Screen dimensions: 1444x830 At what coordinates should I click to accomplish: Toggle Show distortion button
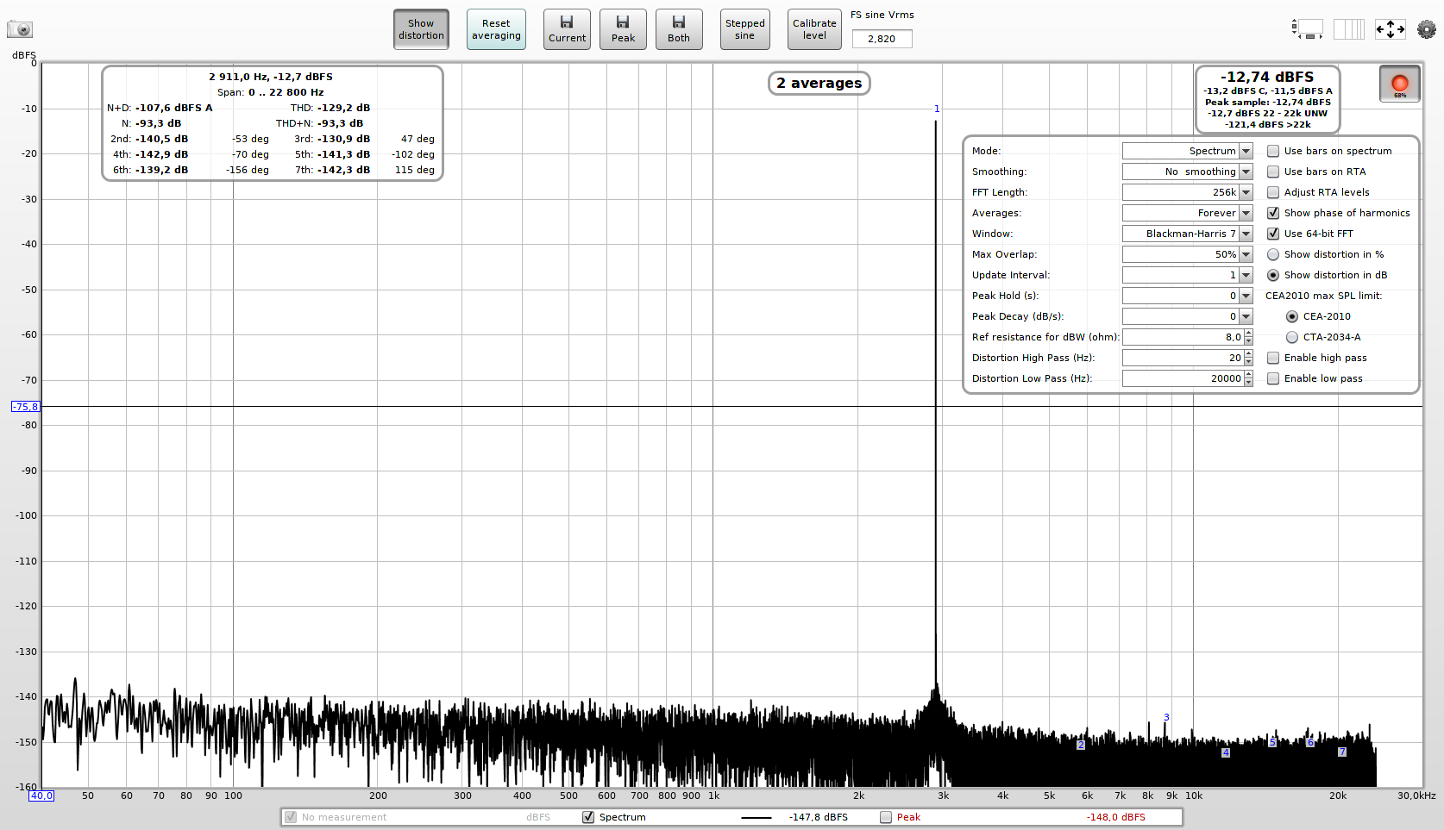(x=421, y=29)
